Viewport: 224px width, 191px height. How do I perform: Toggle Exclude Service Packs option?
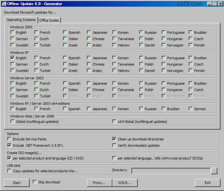pos(9,139)
